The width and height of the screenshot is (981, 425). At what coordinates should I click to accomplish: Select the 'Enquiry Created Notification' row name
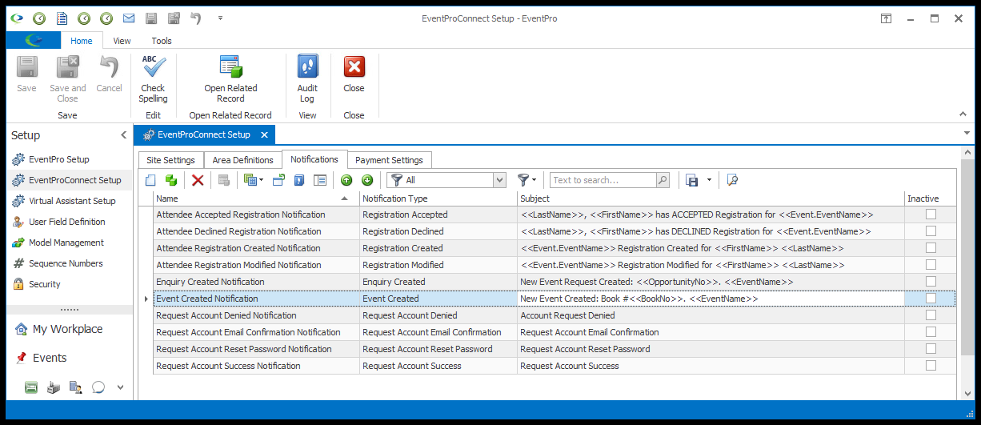[x=210, y=282]
